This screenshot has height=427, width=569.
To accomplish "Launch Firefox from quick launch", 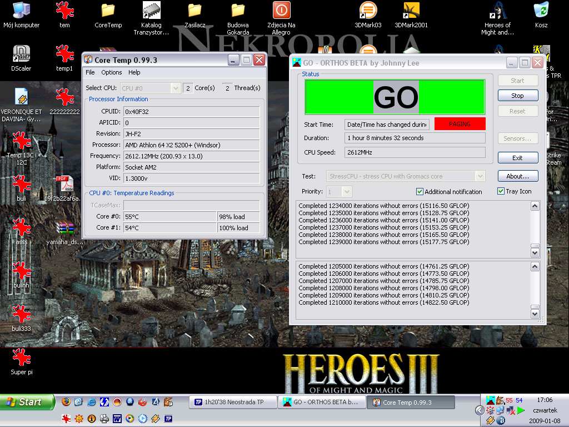I will point(66,401).
